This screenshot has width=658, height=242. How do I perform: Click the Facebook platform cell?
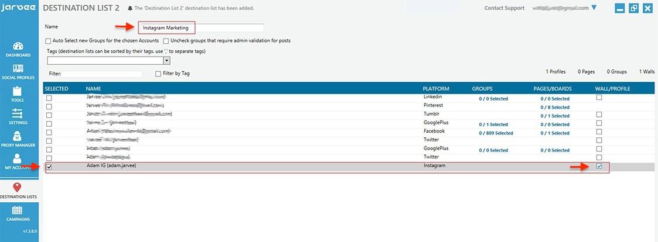[x=434, y=131]
